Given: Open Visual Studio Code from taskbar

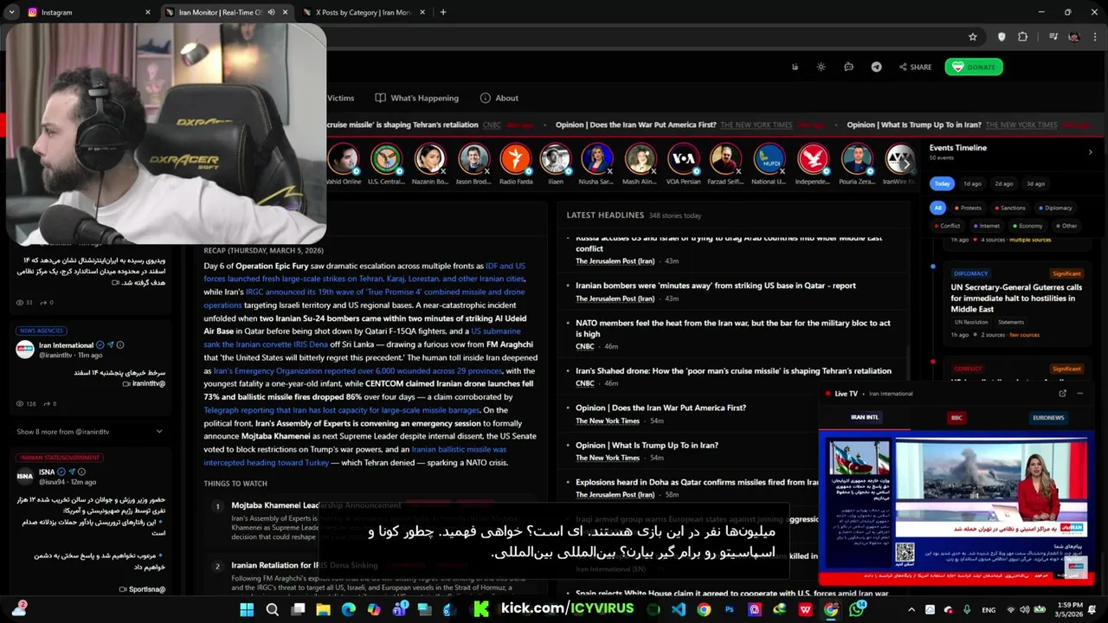Looking at the screenshot, I should (x=679, y=610).
